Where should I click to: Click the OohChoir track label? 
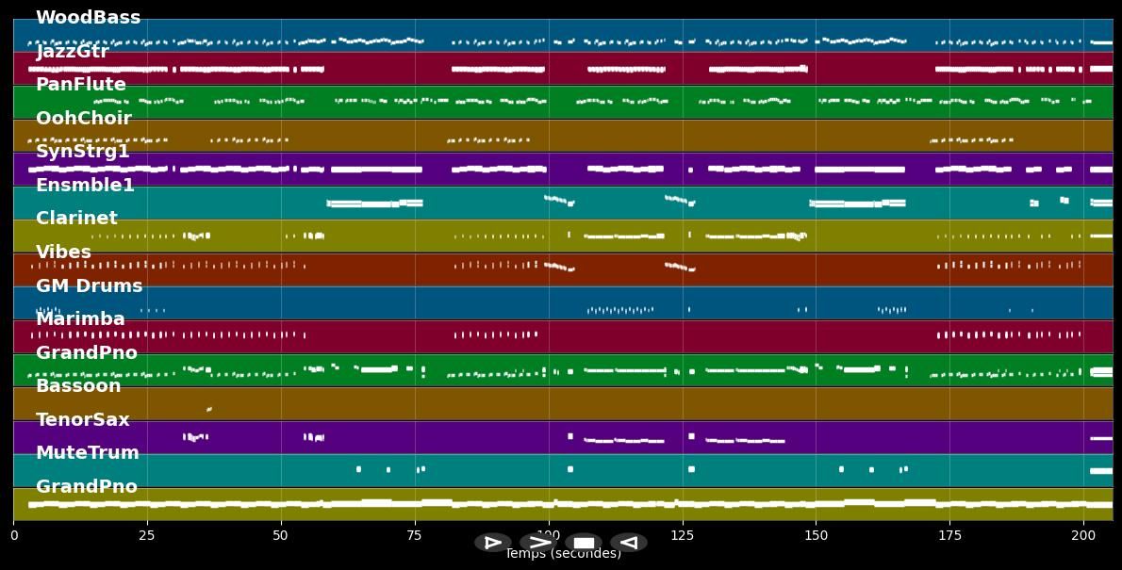(84, 119)
